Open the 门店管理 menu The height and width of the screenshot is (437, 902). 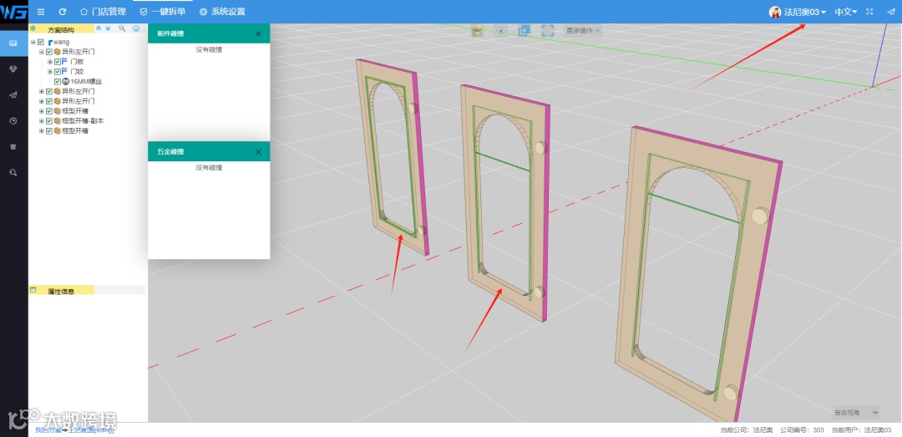103,12
